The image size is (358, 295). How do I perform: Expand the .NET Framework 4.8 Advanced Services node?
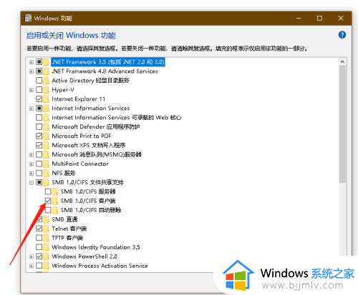pos(32,71)
